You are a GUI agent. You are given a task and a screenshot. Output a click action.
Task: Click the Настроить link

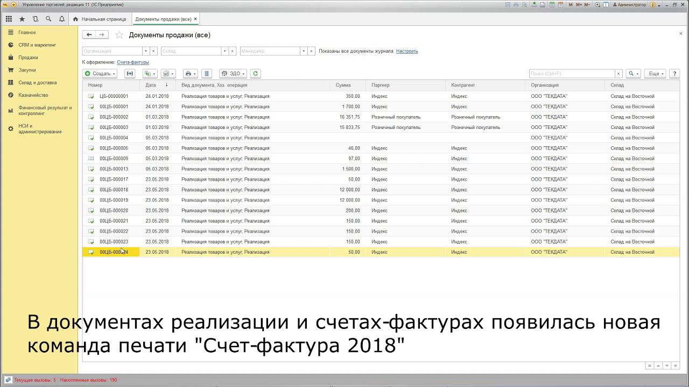point(407,51)
